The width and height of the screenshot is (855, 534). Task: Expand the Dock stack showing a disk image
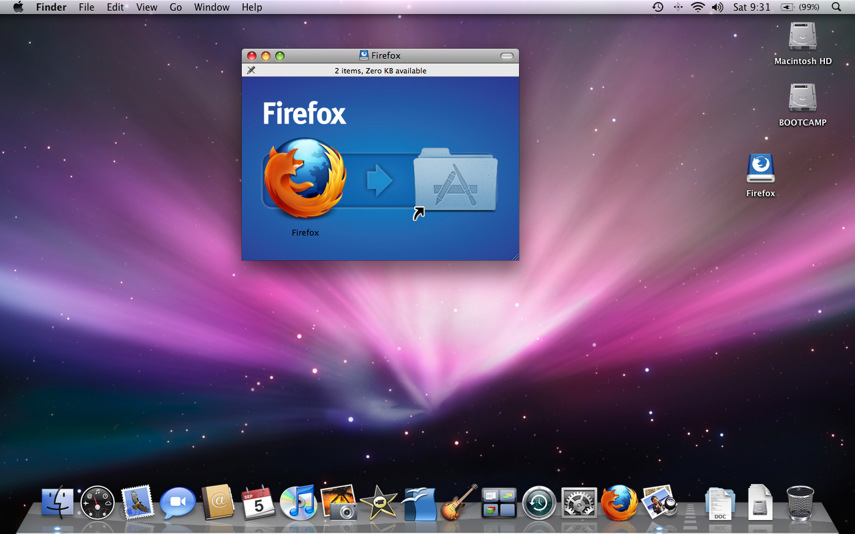[x=760, y=502]
